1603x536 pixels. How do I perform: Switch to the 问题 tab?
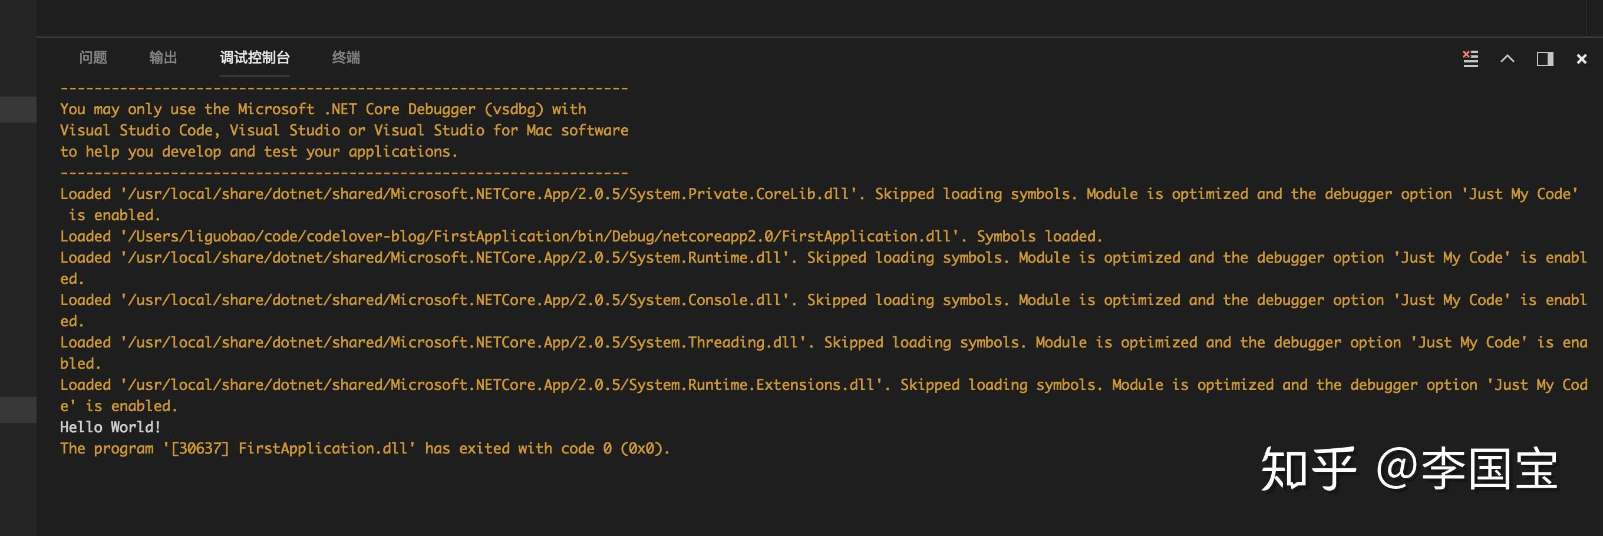click(x=93, y=57)
